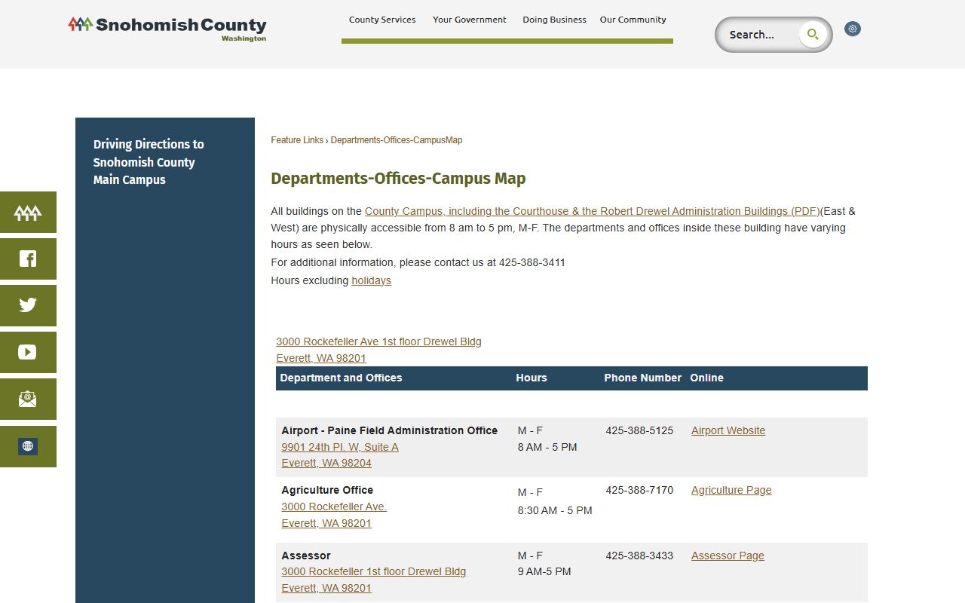This screenshot has height=603, width=965.
Task: Click the Snohomish County logo
Action: click(x=167, y=29)
